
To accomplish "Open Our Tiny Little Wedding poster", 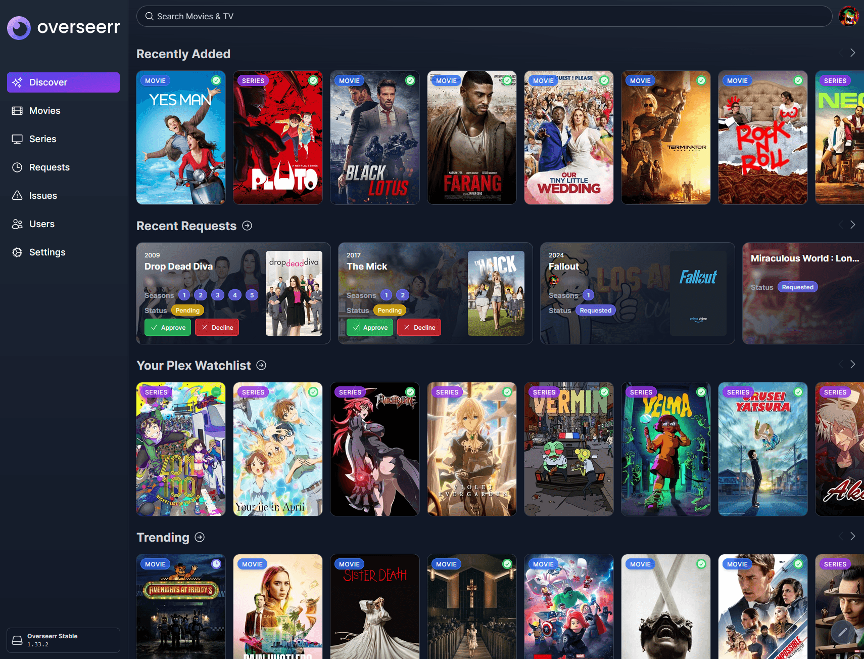I will click(x=569, y=138).
